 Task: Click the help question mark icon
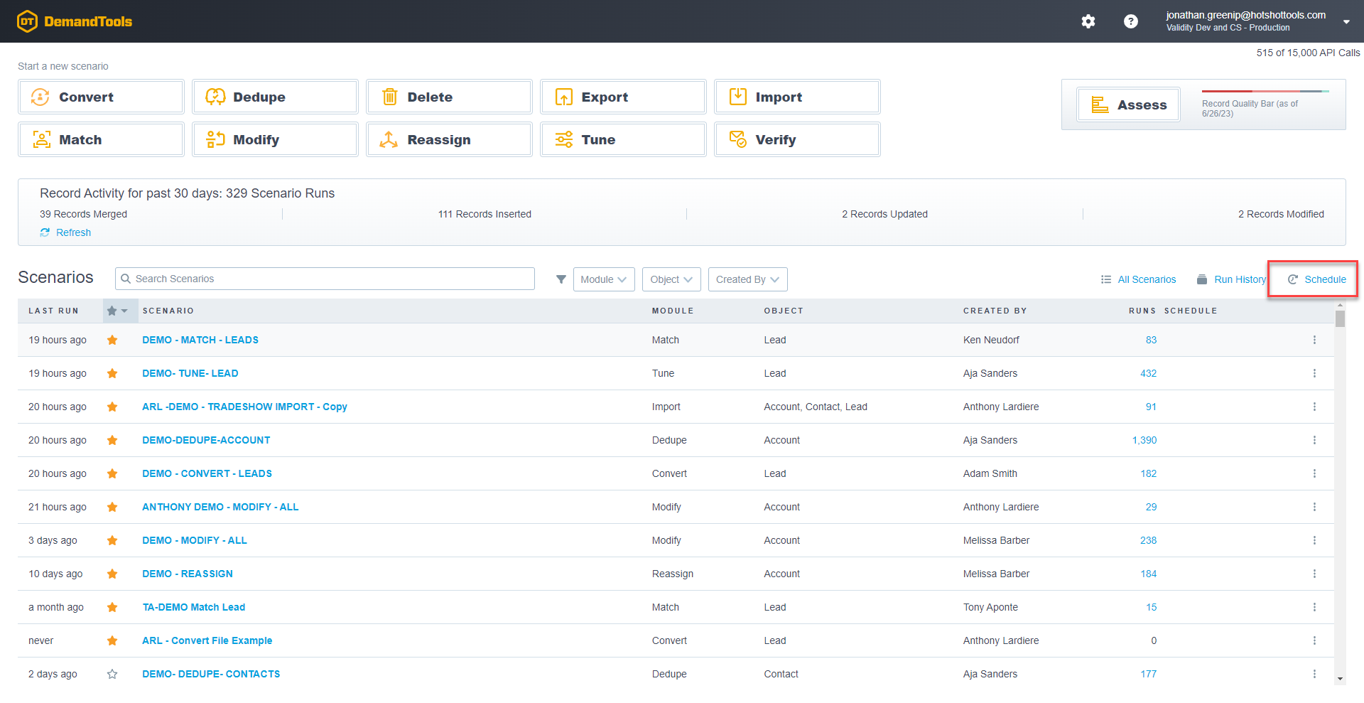pos(1130,21)
